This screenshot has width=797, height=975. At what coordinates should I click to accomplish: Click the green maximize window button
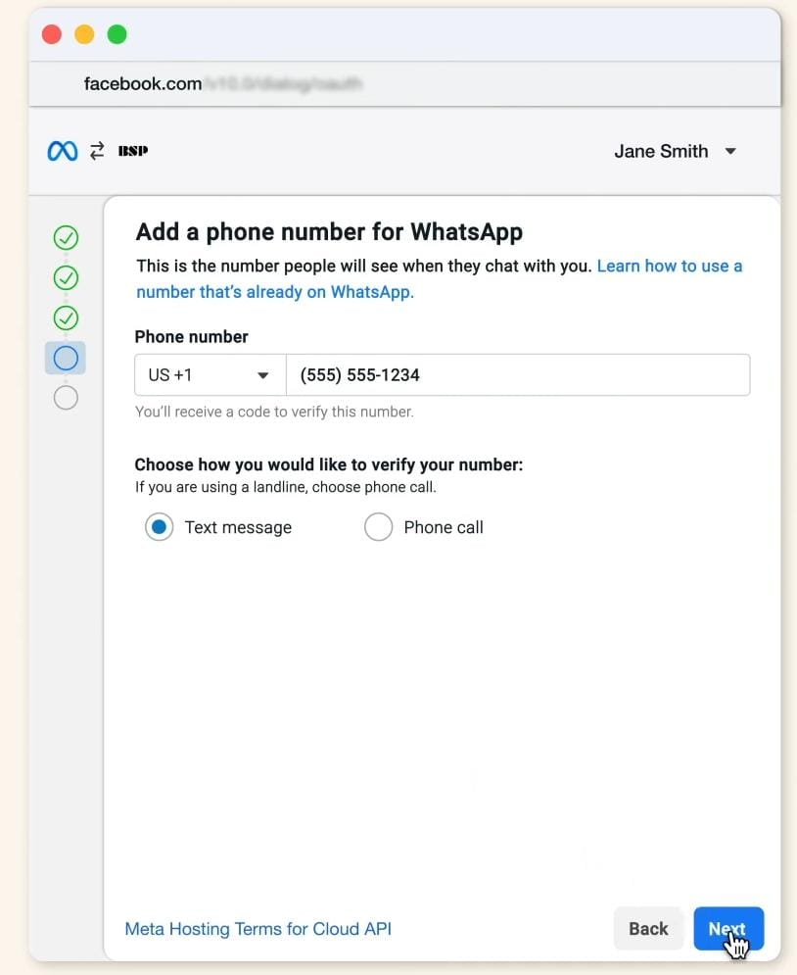[117, 34]
